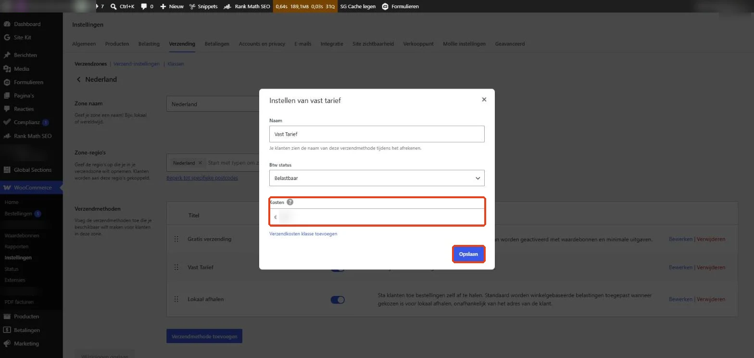Click the comments bubble in admin bar
The width and height of the screenshot is (754, 358).
tap(147, 6)
